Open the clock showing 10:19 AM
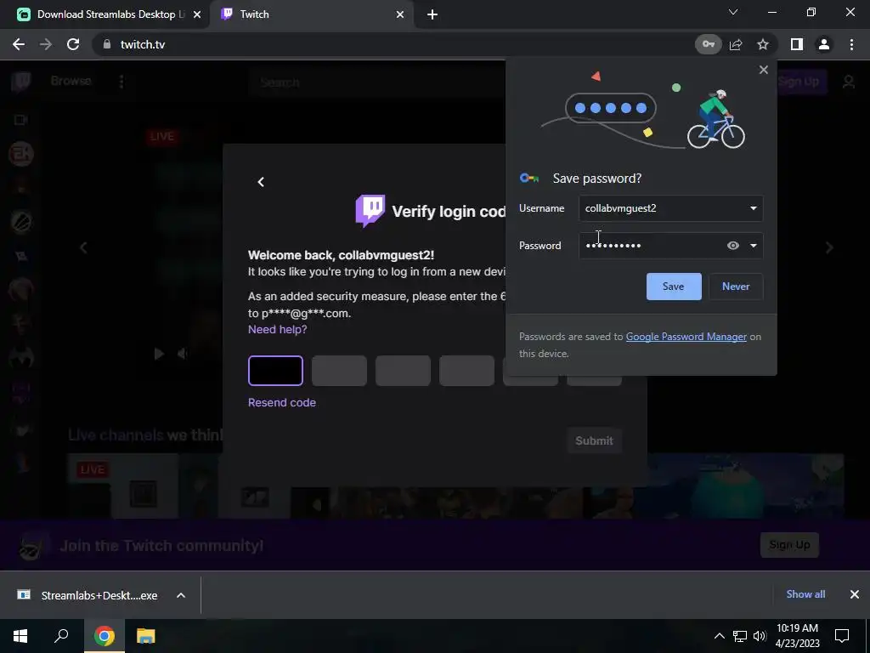 (797, 636)
